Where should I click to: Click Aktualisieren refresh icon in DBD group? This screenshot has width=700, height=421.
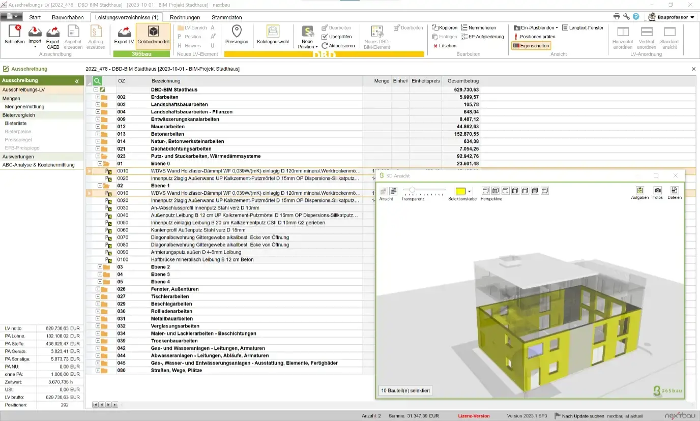click(x=325, y=46)
